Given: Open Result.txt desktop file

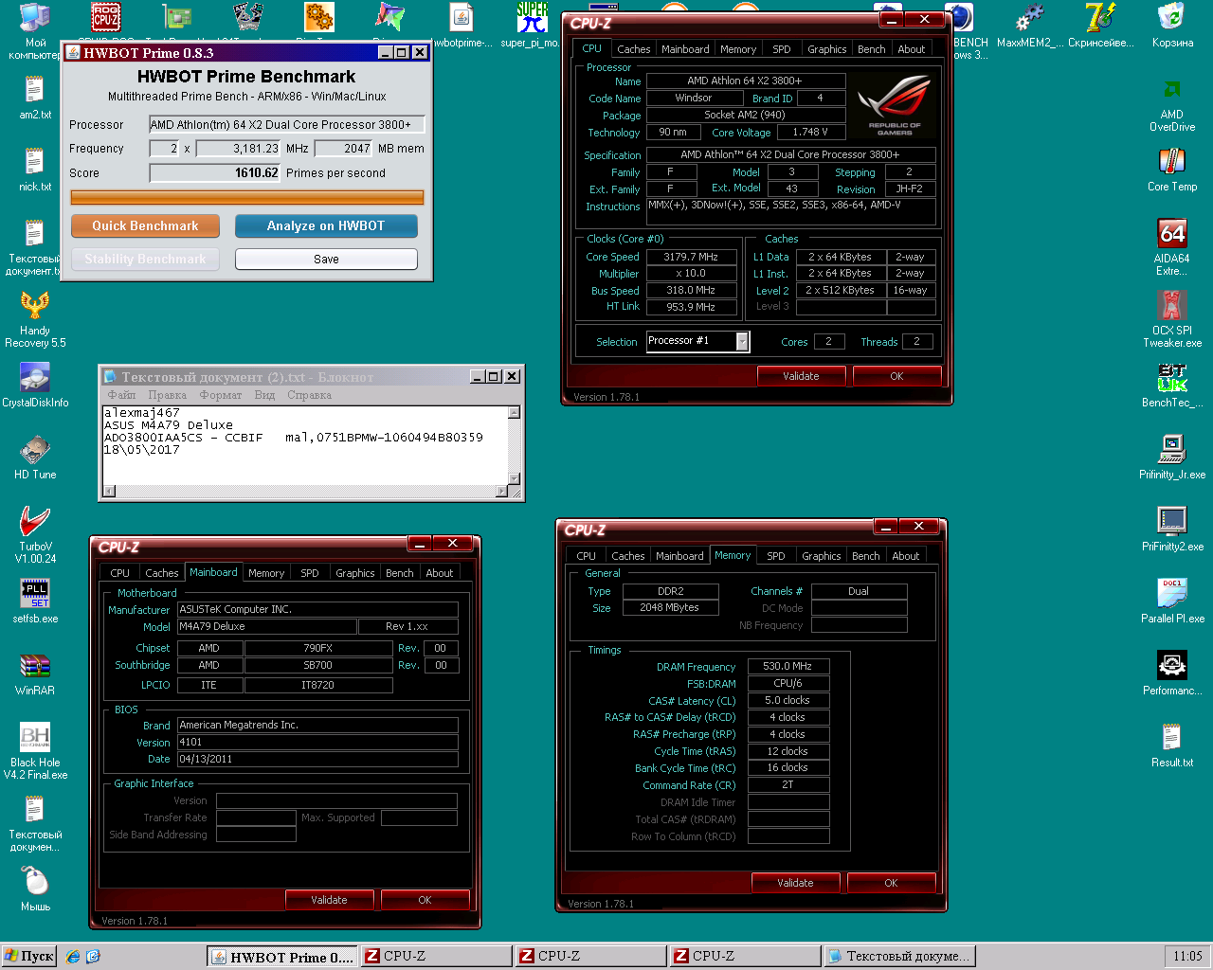Looking at the screenshot, I should click(x=1172, y=745).
